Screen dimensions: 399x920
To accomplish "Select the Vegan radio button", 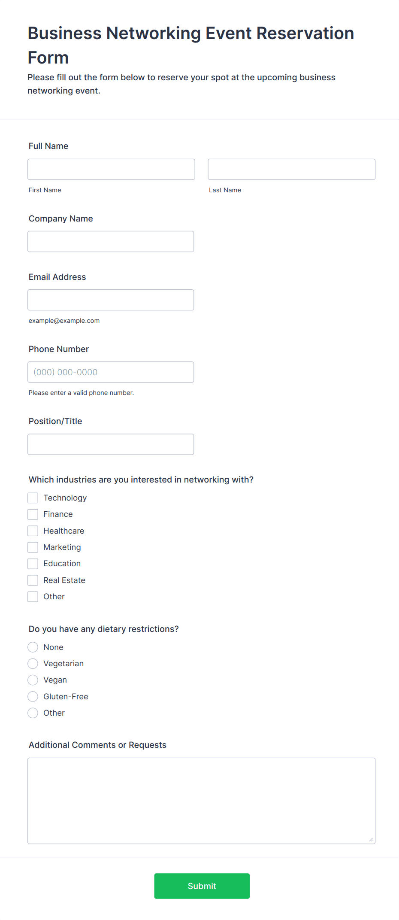I will pyautogui.click(x=33, y=680).
